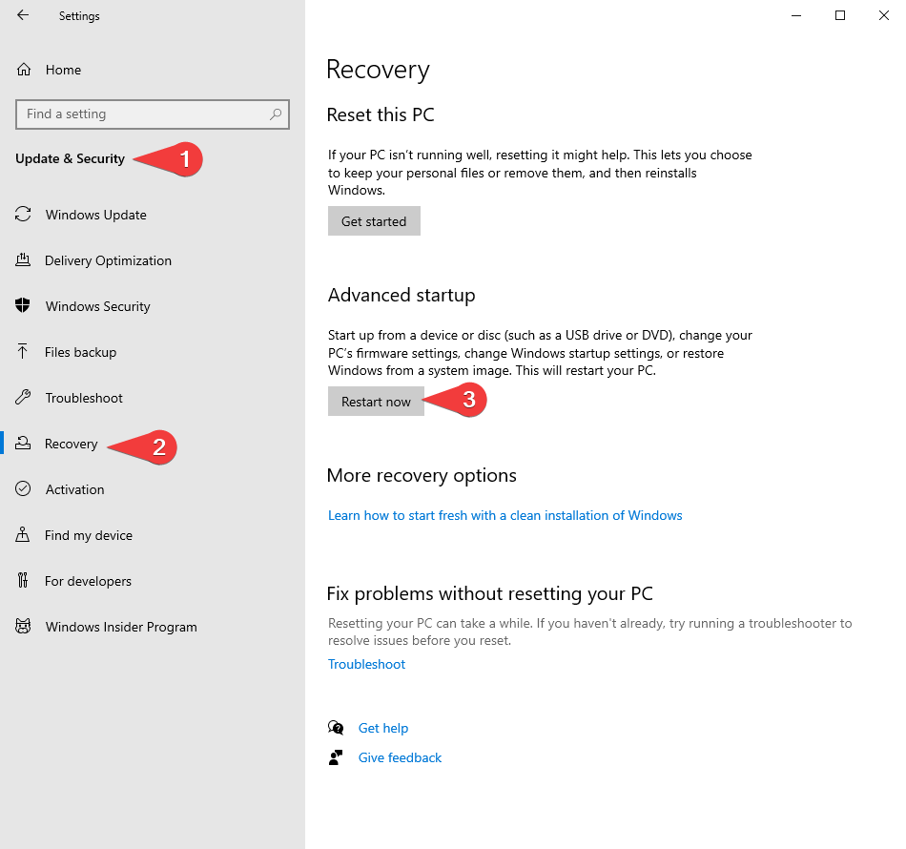Select Windows Update in the sidebar
The height and width of the screenshot is (849, 906).
coord(95,215)
